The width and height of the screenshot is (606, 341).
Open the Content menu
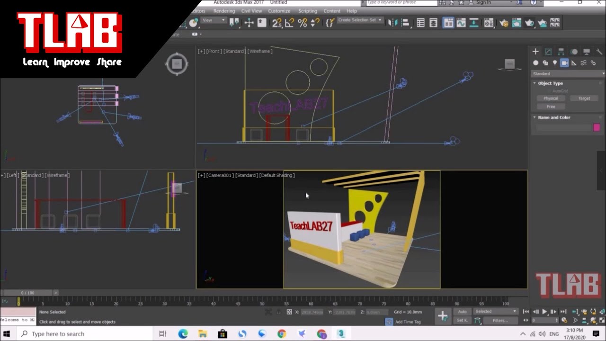click(331, 11)
